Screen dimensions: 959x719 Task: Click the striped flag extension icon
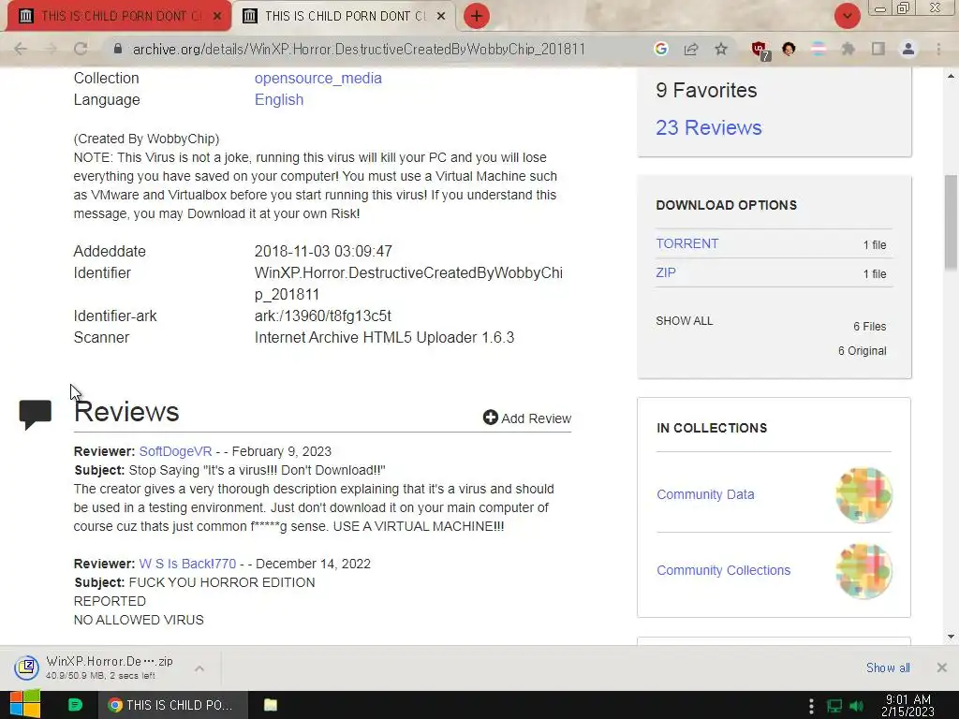coord(819,49)
